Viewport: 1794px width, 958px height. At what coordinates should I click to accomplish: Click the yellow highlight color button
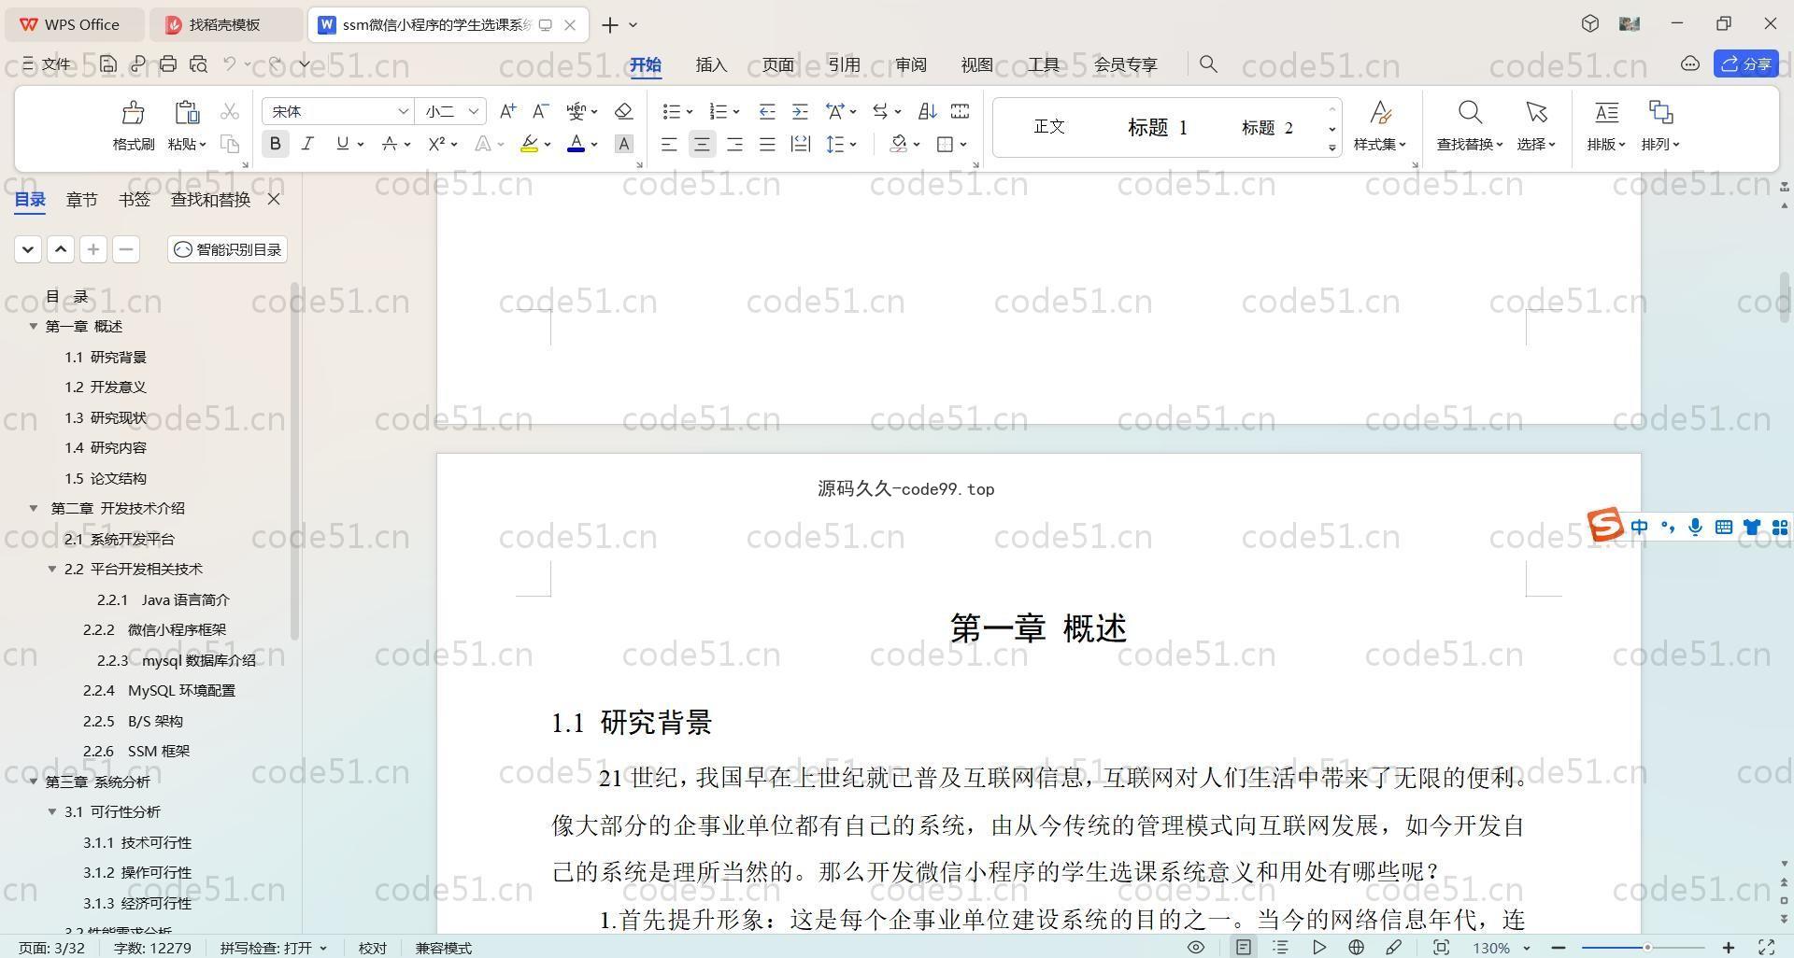(529, 144)
